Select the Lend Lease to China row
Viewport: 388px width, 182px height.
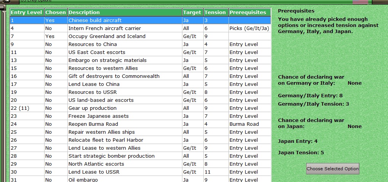pos(140,84)
